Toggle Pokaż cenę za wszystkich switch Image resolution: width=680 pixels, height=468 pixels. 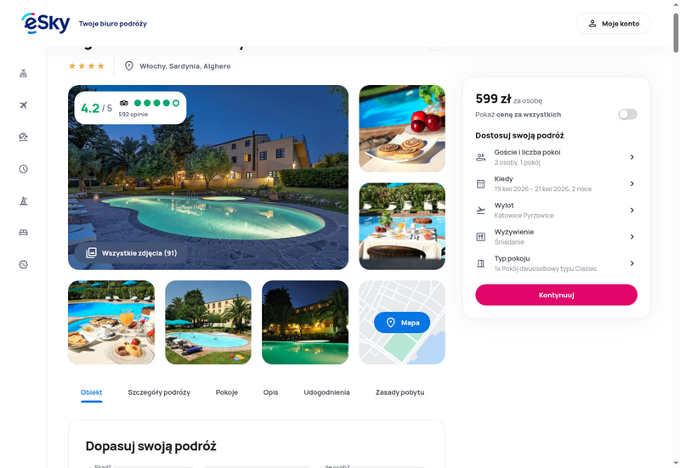[627, 115]
